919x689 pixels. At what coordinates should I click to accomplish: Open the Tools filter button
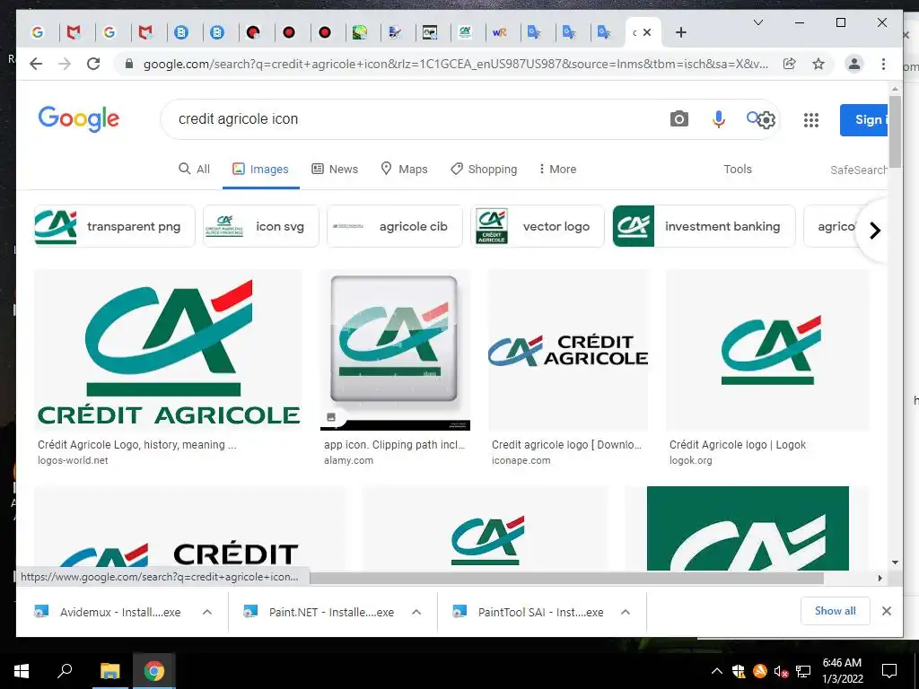(738, 169)
